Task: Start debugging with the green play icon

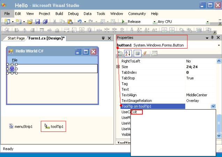Action: click(123, 22)
